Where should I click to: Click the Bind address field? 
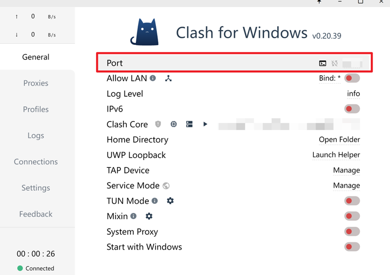coord(330,78)
